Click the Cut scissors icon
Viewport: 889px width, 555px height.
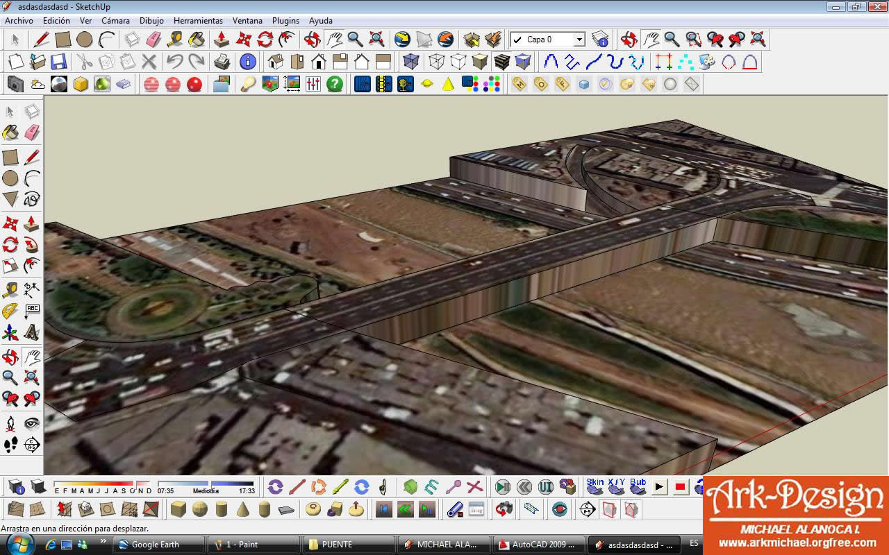coord(84,62)
